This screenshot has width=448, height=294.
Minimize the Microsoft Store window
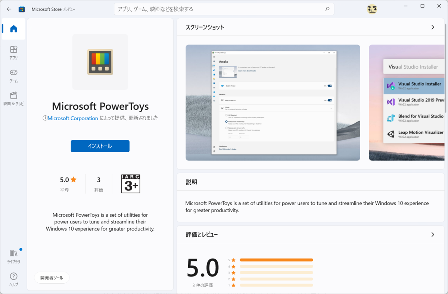coord(405,6)
